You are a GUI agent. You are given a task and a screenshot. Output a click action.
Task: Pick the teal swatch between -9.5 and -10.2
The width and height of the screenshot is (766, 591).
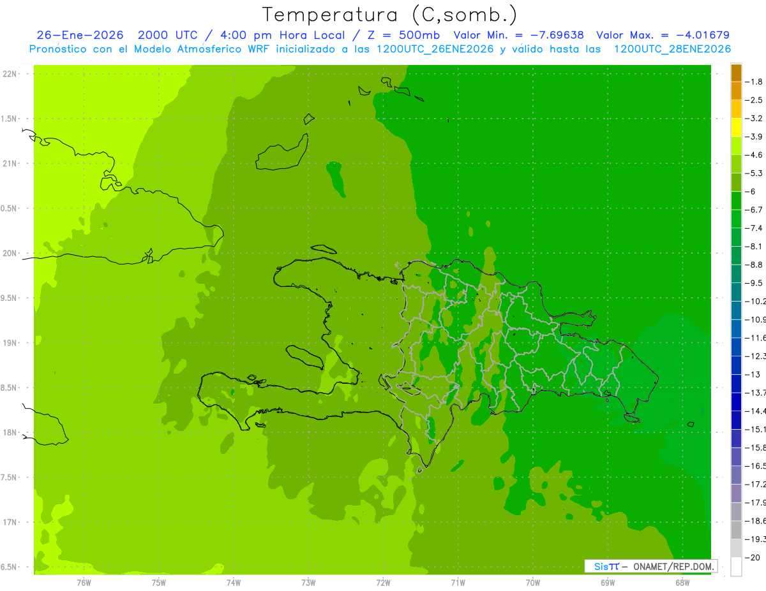(736, 292)
